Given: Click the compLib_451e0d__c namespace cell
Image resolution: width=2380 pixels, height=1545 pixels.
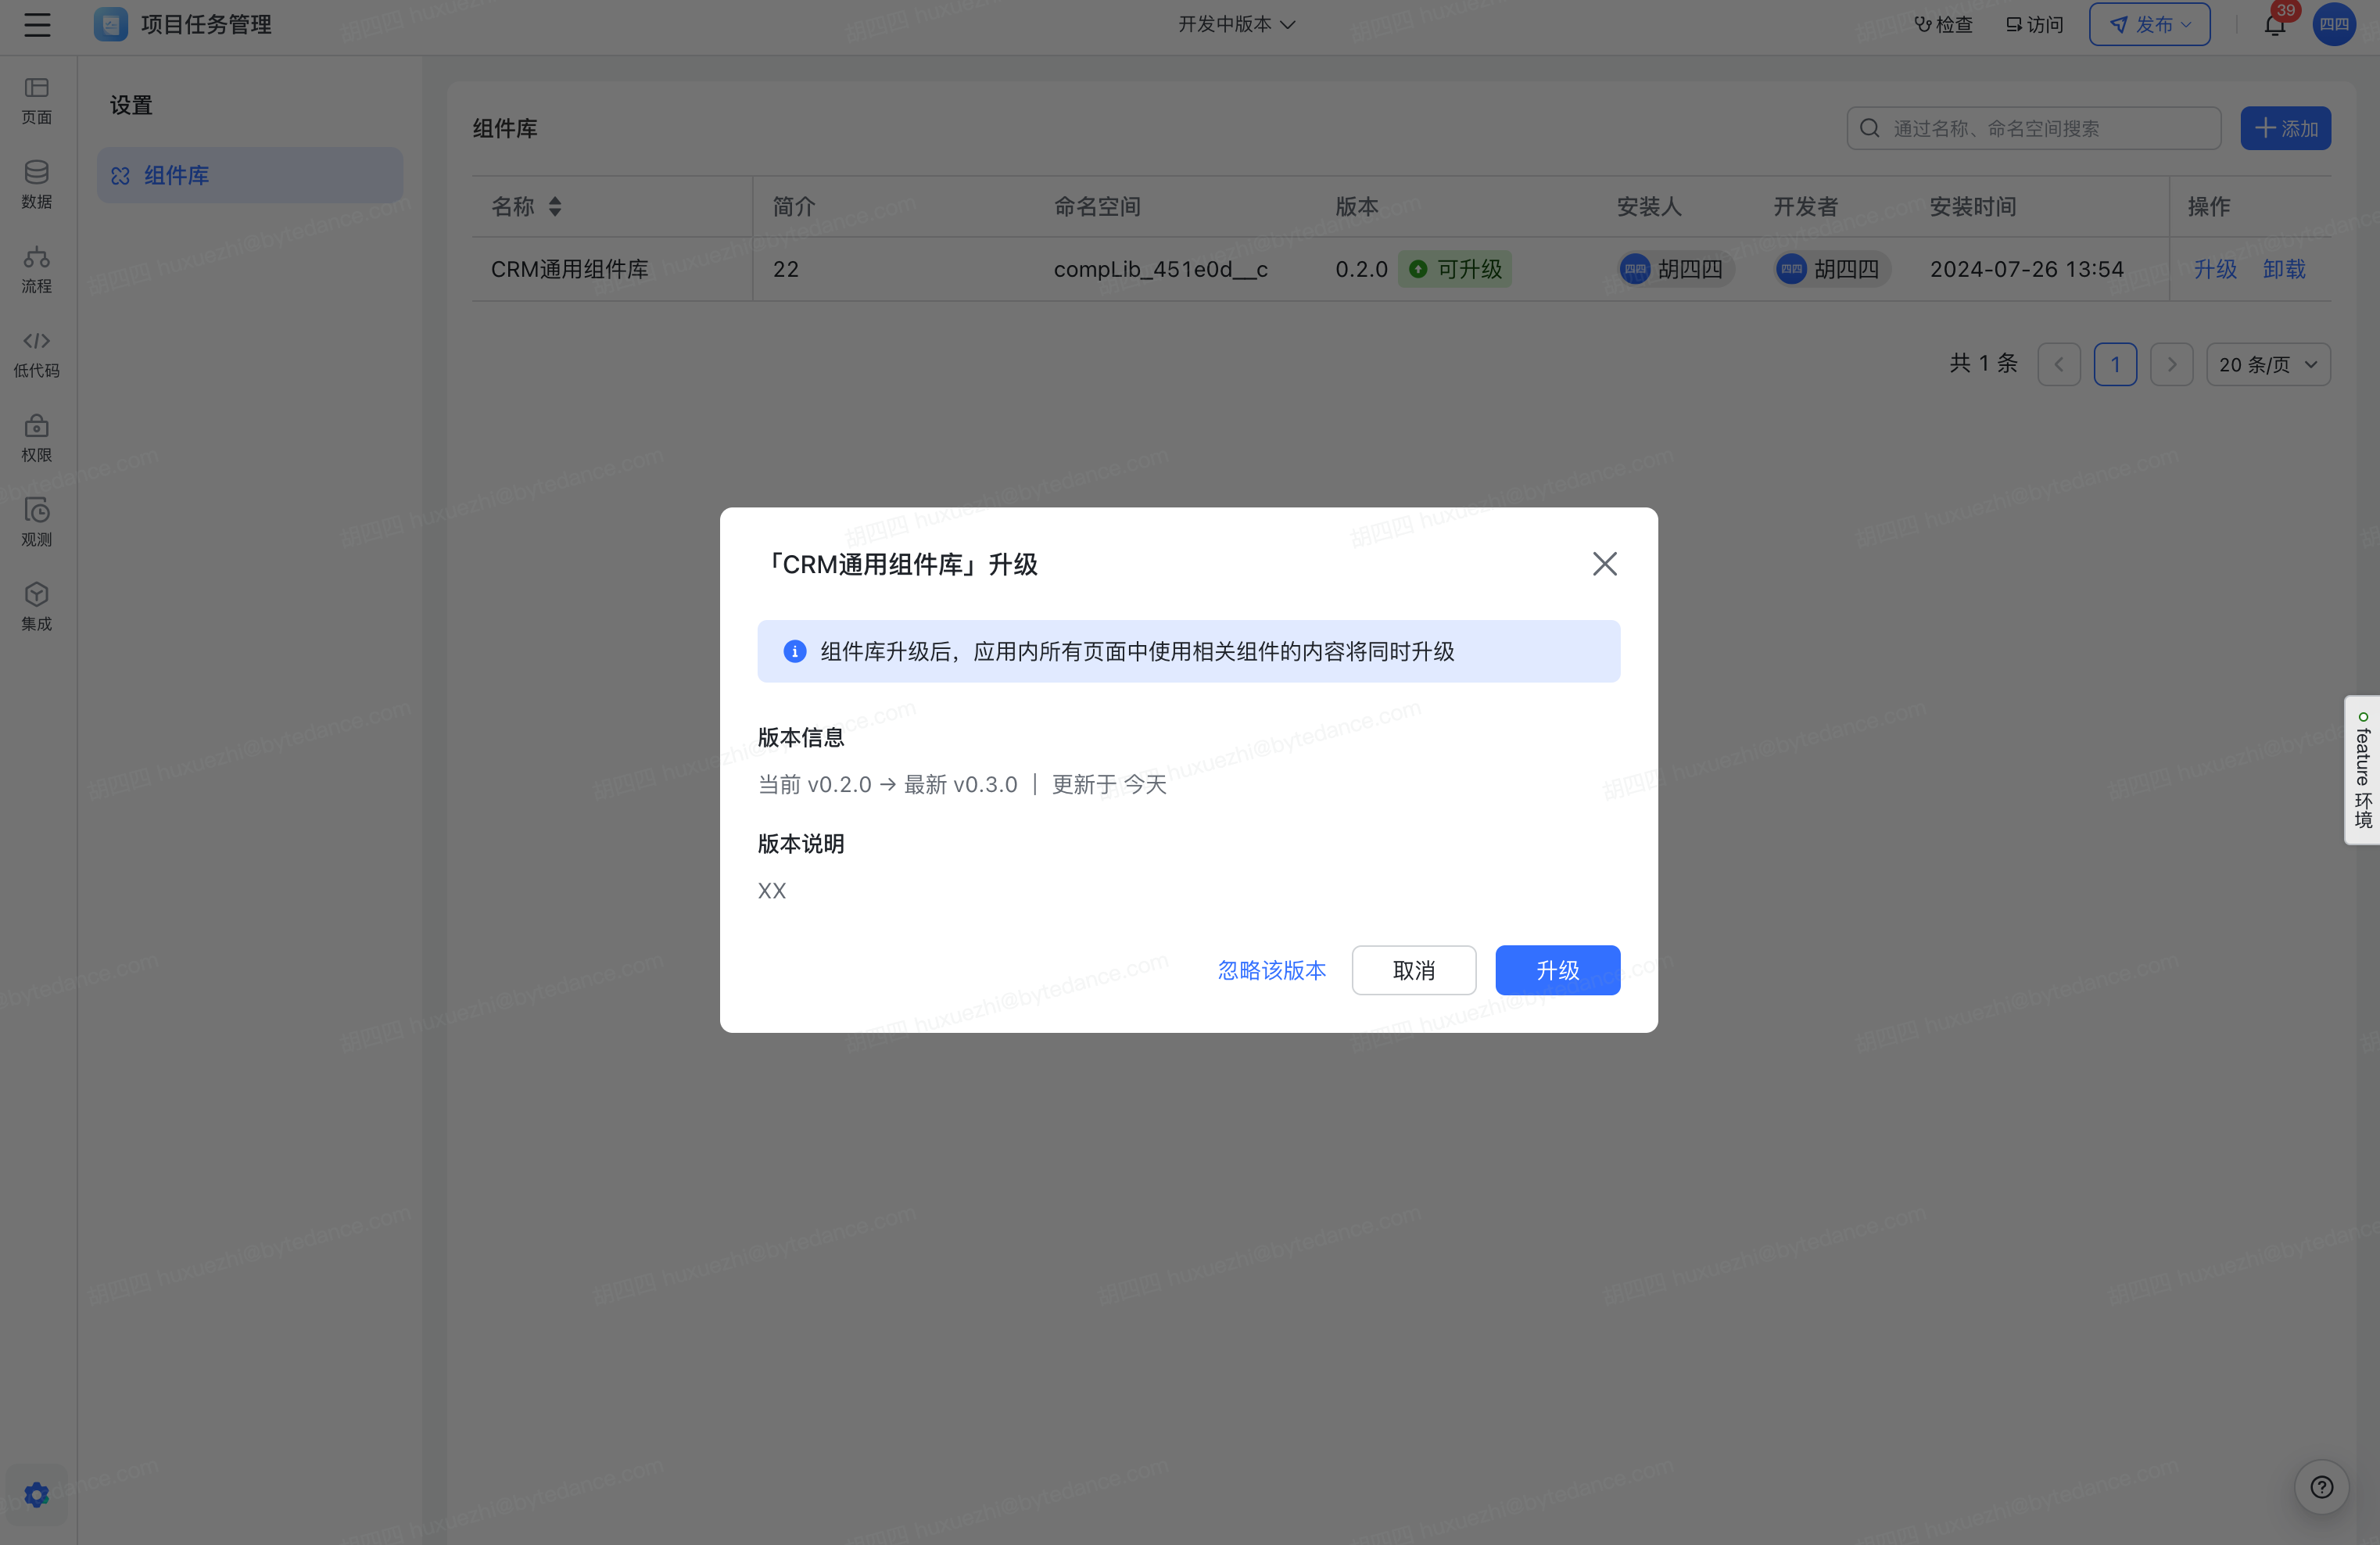Looking at the screenshot, I should [1160, 269].
